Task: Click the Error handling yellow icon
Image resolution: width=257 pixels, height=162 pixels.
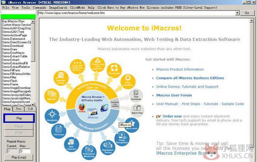Action: point(128,81)
